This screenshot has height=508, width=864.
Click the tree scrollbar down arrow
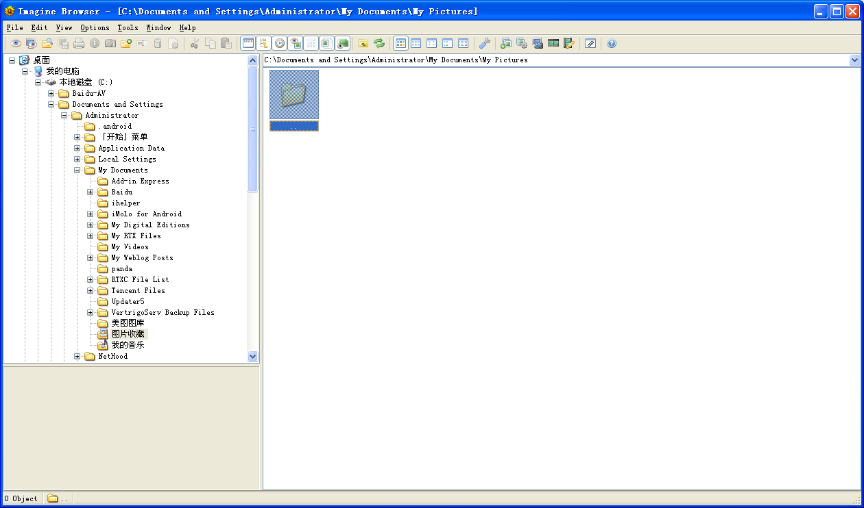[252, 357]
